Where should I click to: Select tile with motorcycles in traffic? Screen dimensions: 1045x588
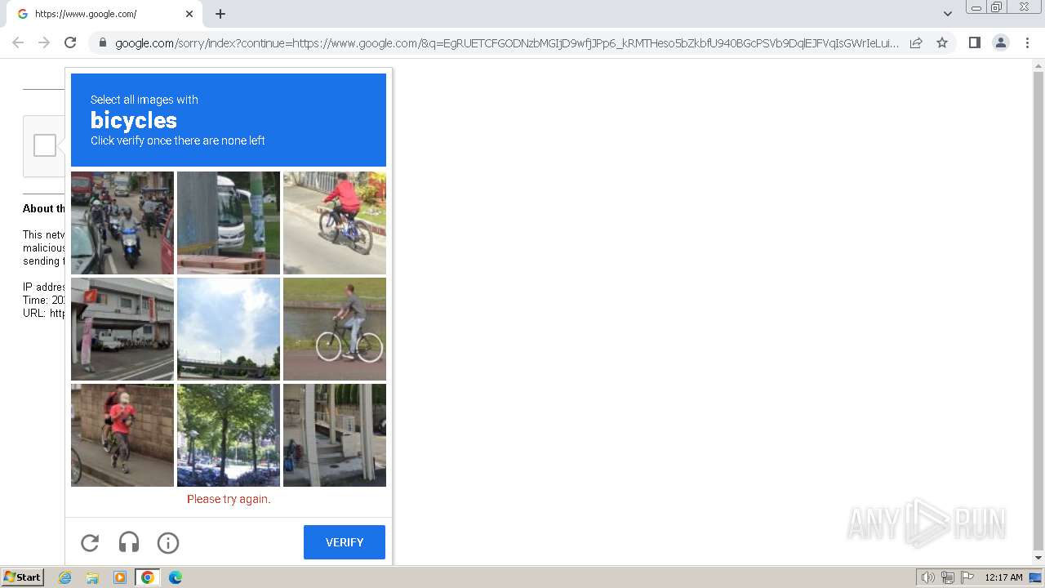coord(122,223)
